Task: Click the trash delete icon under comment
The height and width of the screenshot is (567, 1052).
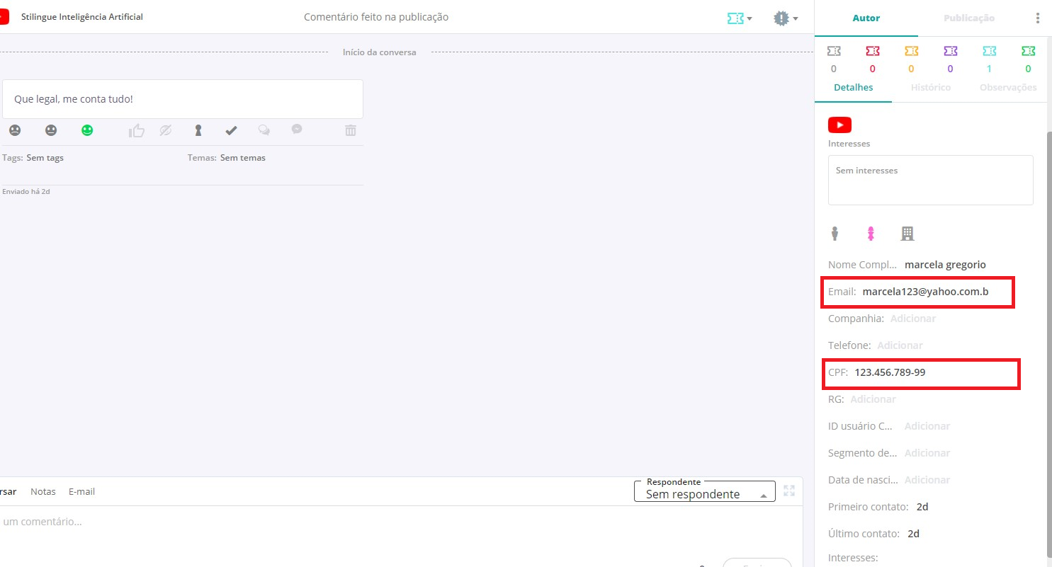Action: [351, 130]
